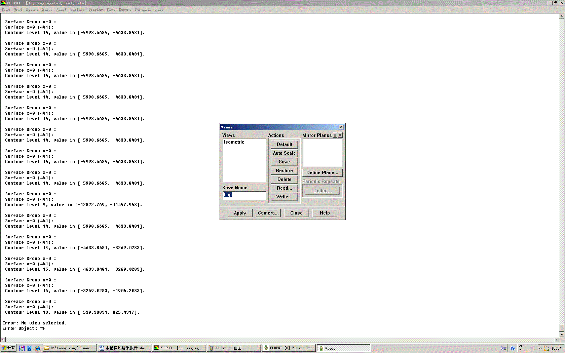Expand hidden system tray icons
This screenshot has width=565, height=353.
[x=541, y=348]
